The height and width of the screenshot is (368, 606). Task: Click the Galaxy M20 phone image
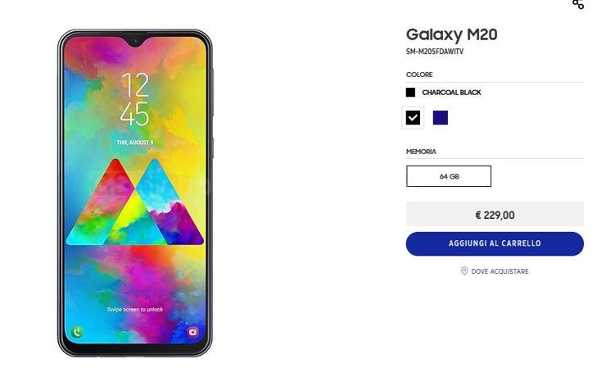tap(135, 193)
